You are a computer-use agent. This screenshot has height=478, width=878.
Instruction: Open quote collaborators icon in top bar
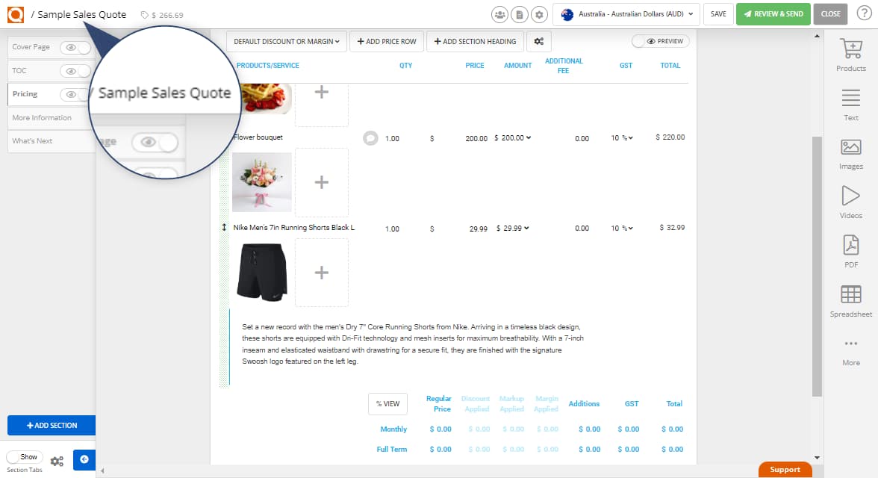pos(500,14)
